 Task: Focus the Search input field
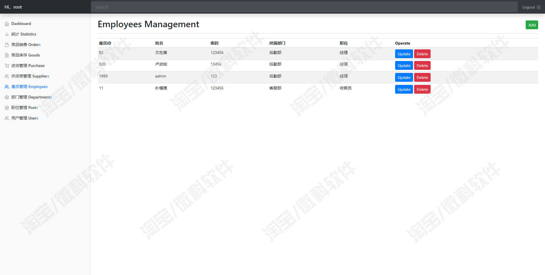click(304, 7)
